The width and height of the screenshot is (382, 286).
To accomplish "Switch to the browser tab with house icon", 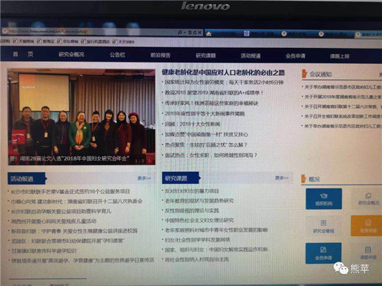I will [224, 33].
